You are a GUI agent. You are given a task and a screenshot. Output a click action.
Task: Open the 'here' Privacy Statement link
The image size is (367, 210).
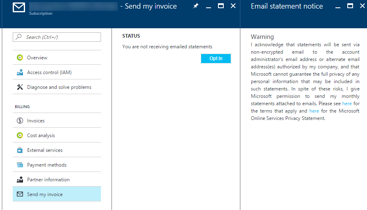tap(314, 111)
